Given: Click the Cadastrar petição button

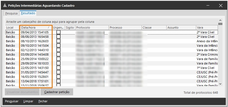Looking at the screenshot, I should 57,92.
